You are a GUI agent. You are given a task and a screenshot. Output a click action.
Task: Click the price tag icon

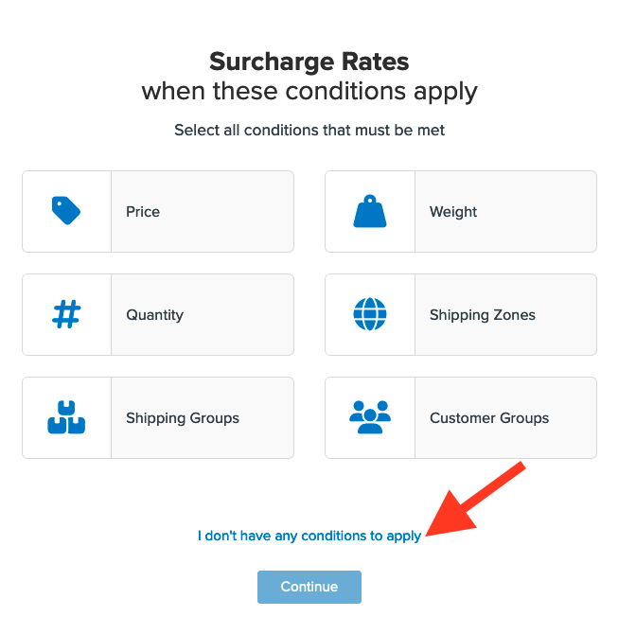point(66,211)
